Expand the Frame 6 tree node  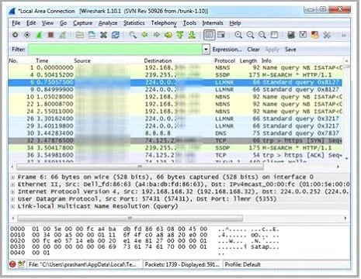pyautogui.click(x=12, y=177)
